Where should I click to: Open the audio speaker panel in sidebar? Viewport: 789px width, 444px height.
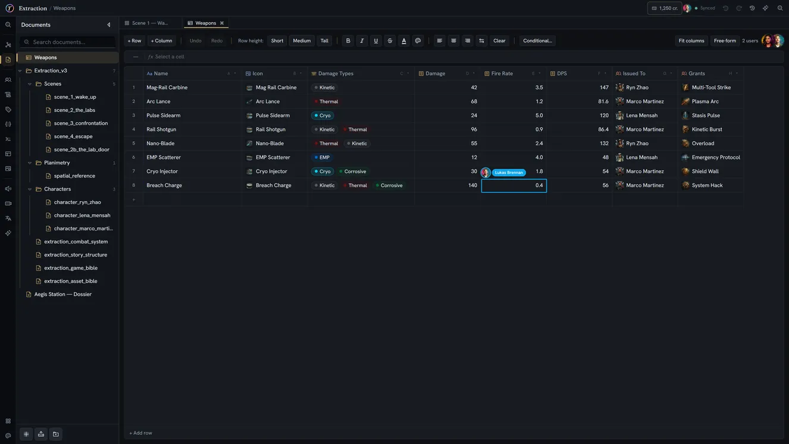(x=8, y=189)
